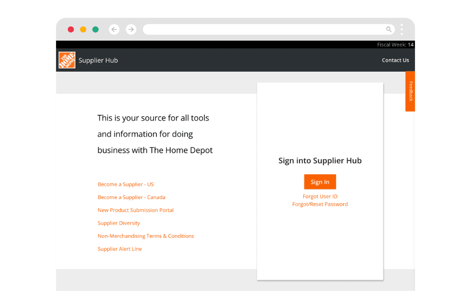The width and height of the screenshot is (471, 291).
Task: Click the Fiscal Week: 14 text
Action: [395, 45]
